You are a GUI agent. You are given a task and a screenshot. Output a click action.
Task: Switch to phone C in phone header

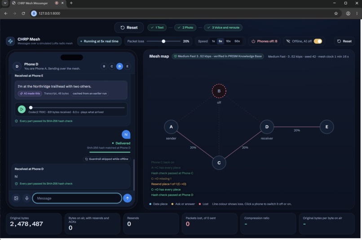pyautogui.click(x=112, y=66)
